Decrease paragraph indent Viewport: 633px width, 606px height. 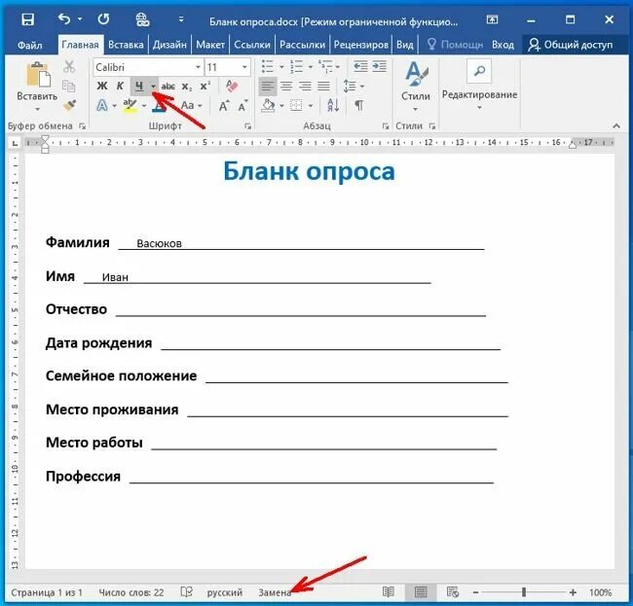click(360, 66)
